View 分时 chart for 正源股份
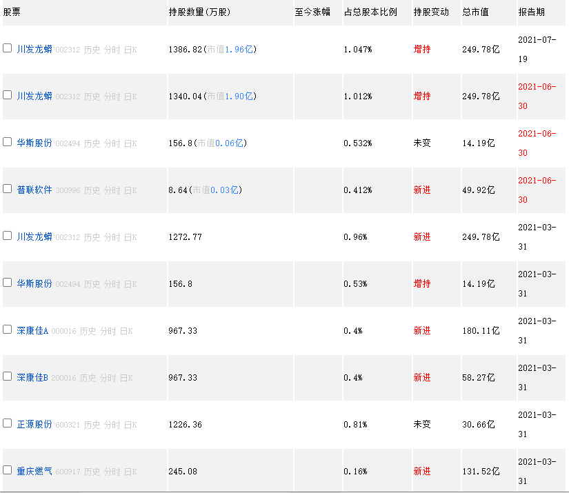Image resolution: width=569 pixels, height=493 pixels. (112, 425)
